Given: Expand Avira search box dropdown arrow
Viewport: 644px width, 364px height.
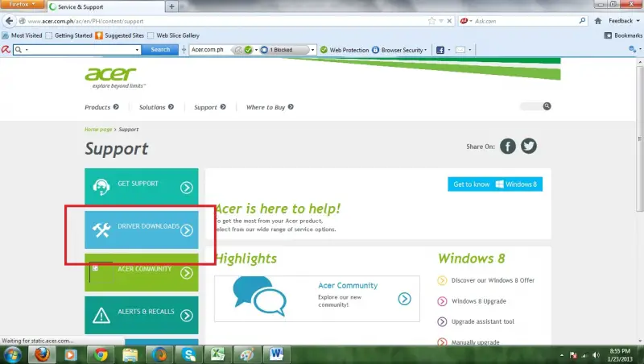Looking at the screenshot, I should (x=137, y=50).
